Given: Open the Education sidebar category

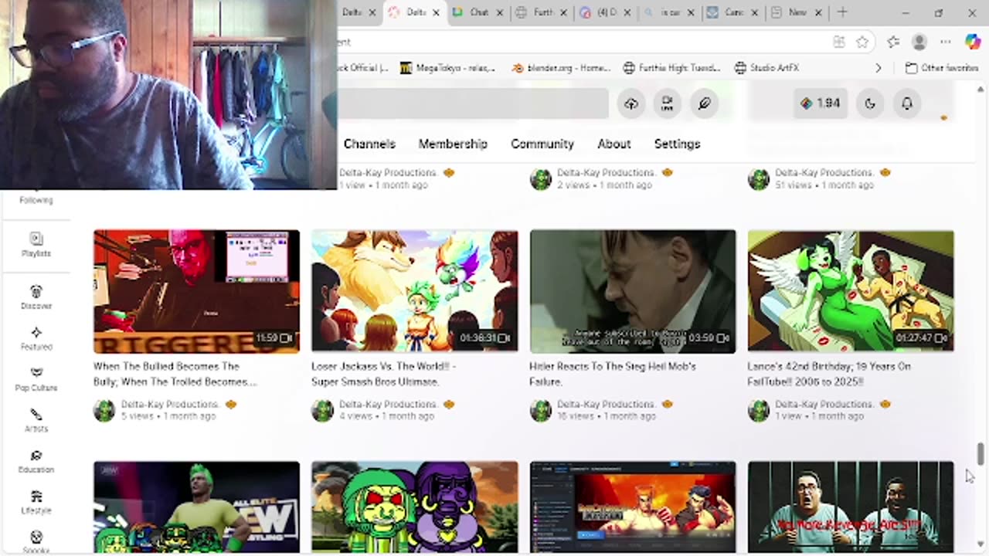Looking at the screenshot, I should [36, 461].
